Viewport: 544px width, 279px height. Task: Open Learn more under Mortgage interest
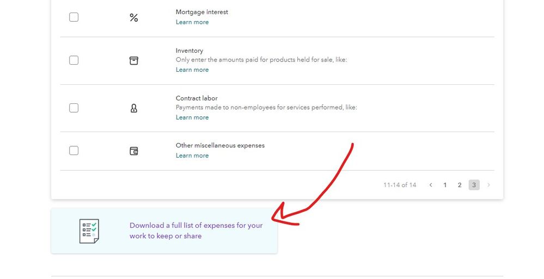point(192,22)
